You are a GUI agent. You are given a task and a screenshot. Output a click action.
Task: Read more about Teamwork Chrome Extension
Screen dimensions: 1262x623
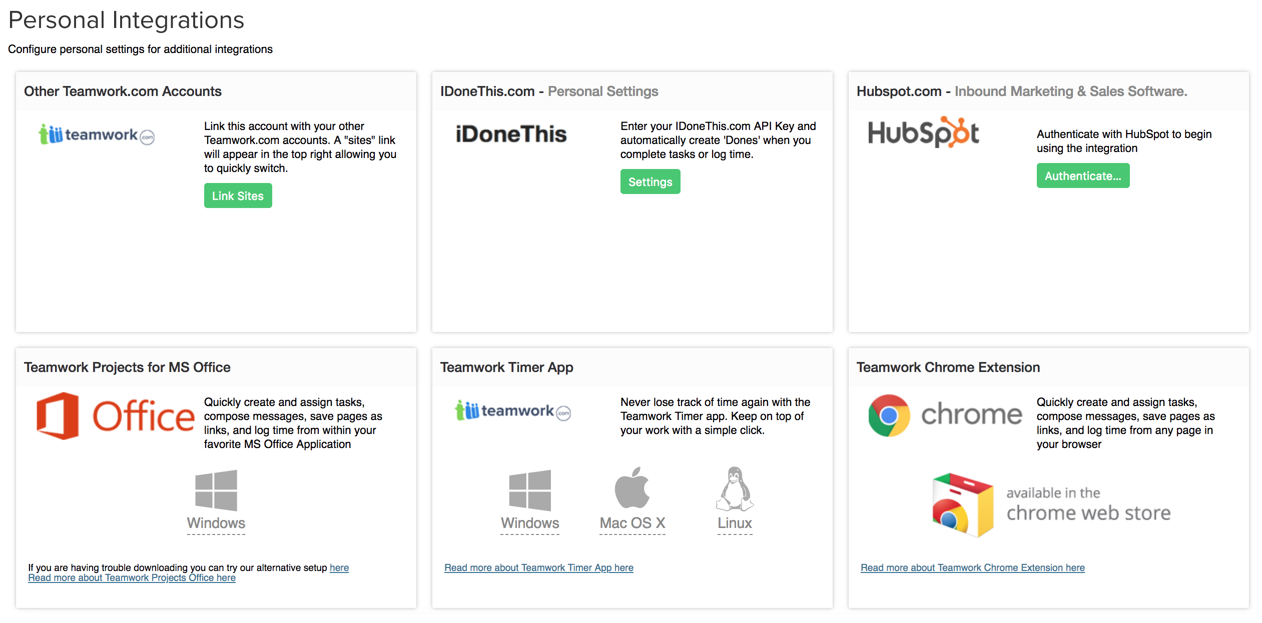click(972, 567)
